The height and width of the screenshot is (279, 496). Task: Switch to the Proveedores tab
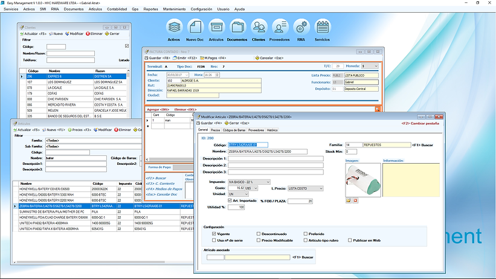coord(256,130)
